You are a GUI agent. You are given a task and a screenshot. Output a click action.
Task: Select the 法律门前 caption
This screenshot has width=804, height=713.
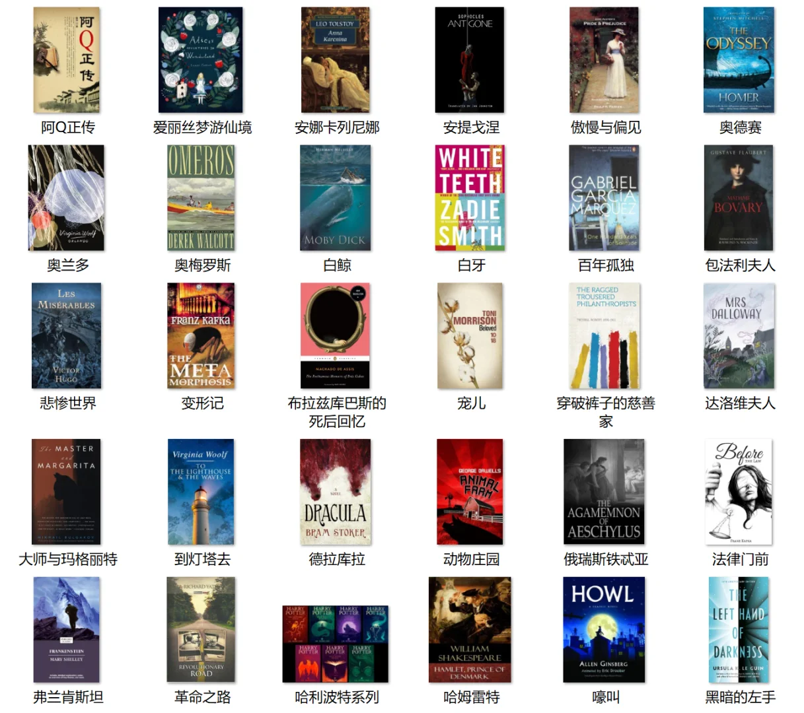pyautogui.click(x=740, y=559)
